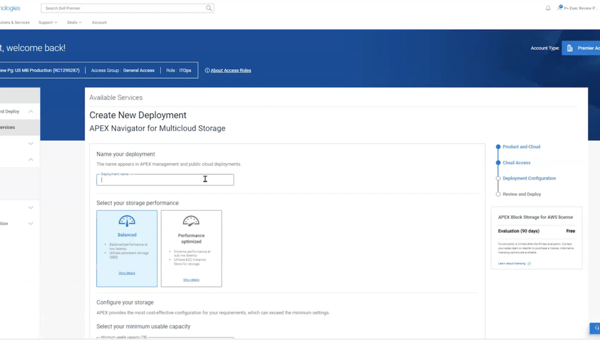600x340 pixels.
Task: Go to the Review and Deploy step
Action: coord(522,194)
